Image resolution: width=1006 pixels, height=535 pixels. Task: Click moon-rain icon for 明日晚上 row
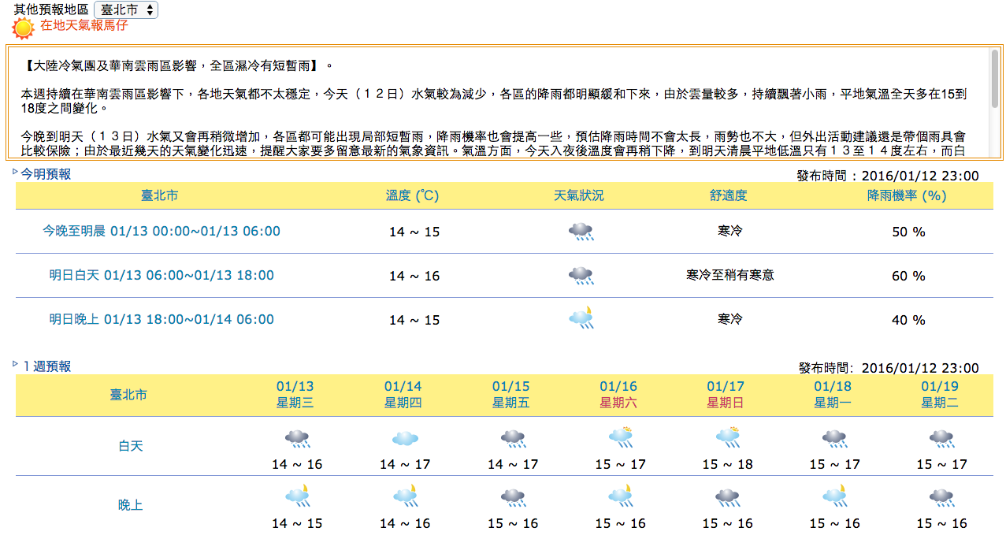[x=581, y=319]
